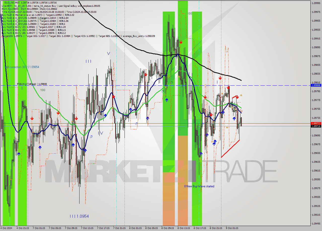
Task: Click the 'FSB-HighToBreak | 1.09808' label
Action: (32, 84)
